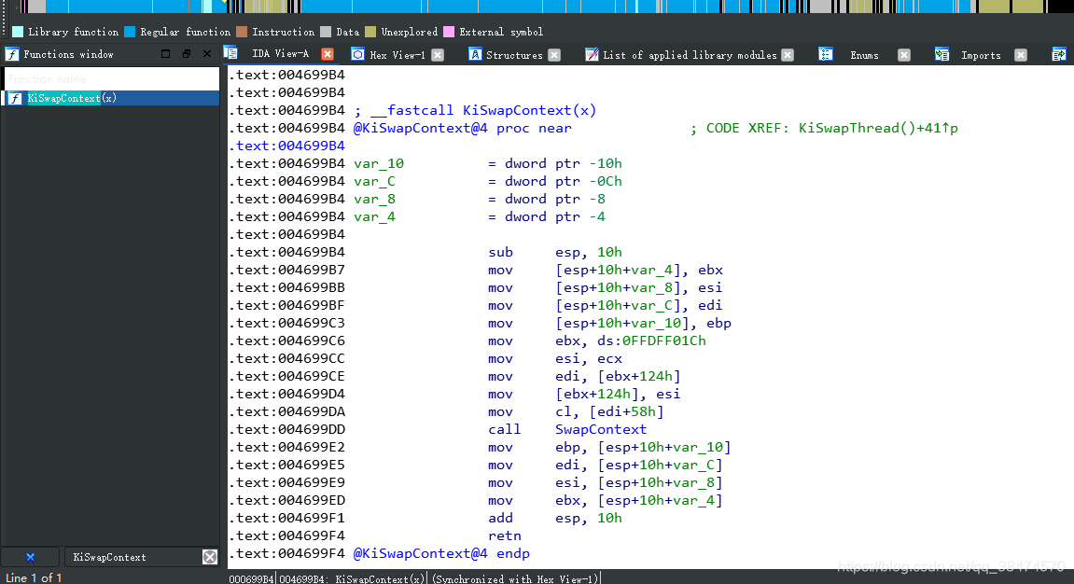Click the Unexplored legend swatch
Screen dimensions: 1074x584
pos(370,32)
